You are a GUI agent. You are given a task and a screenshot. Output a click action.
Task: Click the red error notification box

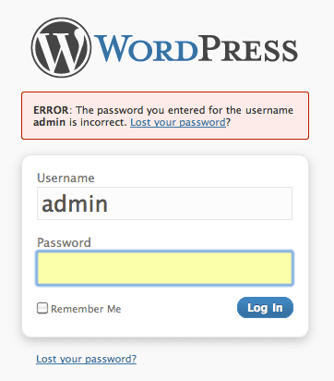165,116
